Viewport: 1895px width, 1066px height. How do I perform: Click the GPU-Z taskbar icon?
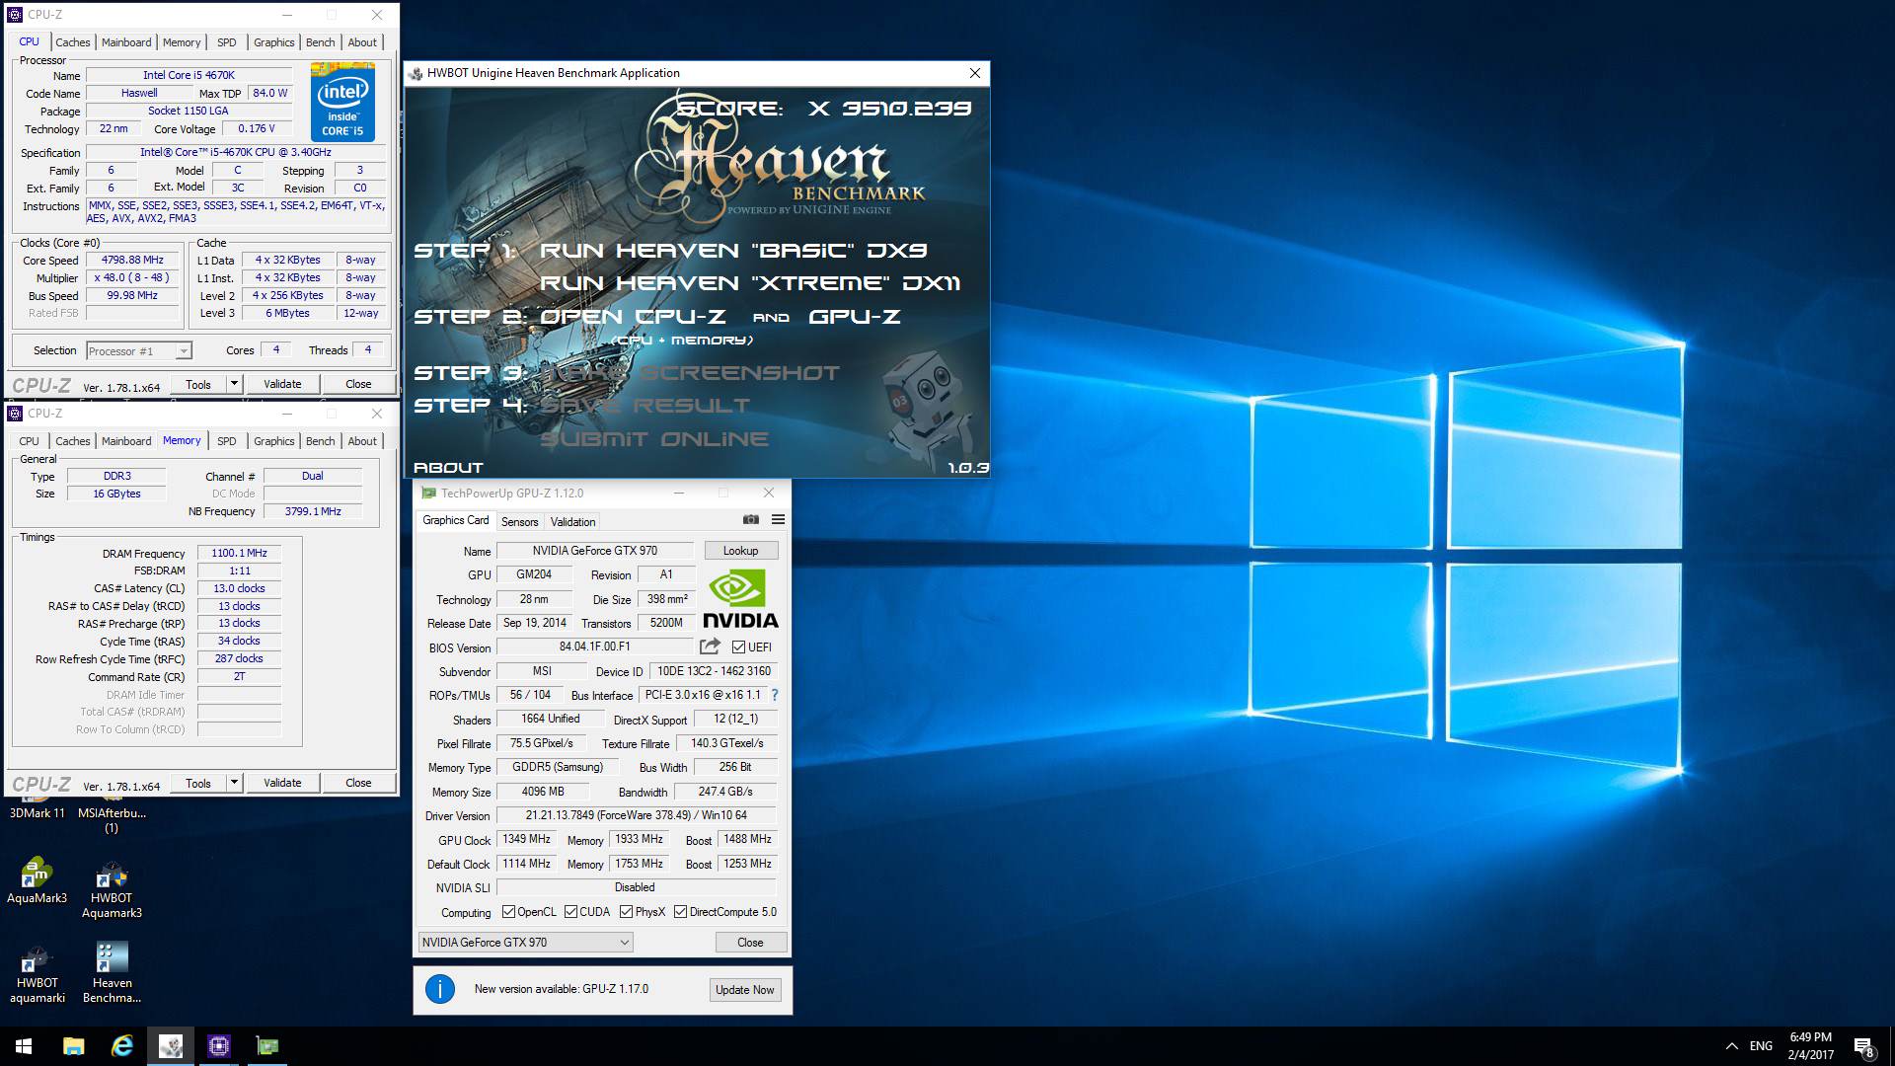(x=266, y=1046)
